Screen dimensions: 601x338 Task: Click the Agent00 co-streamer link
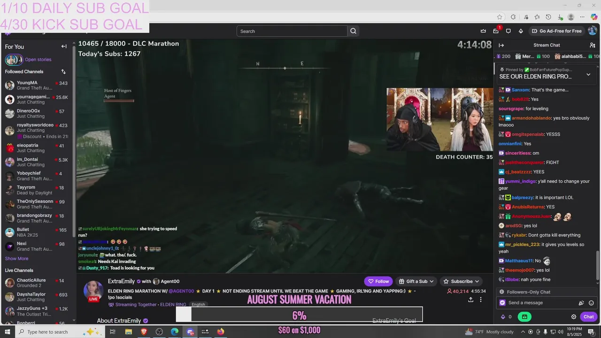point(170,281)
